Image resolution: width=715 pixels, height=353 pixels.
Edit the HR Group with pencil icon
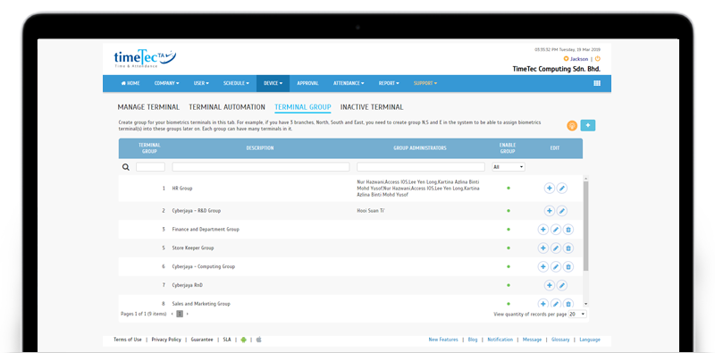(562, 188)
